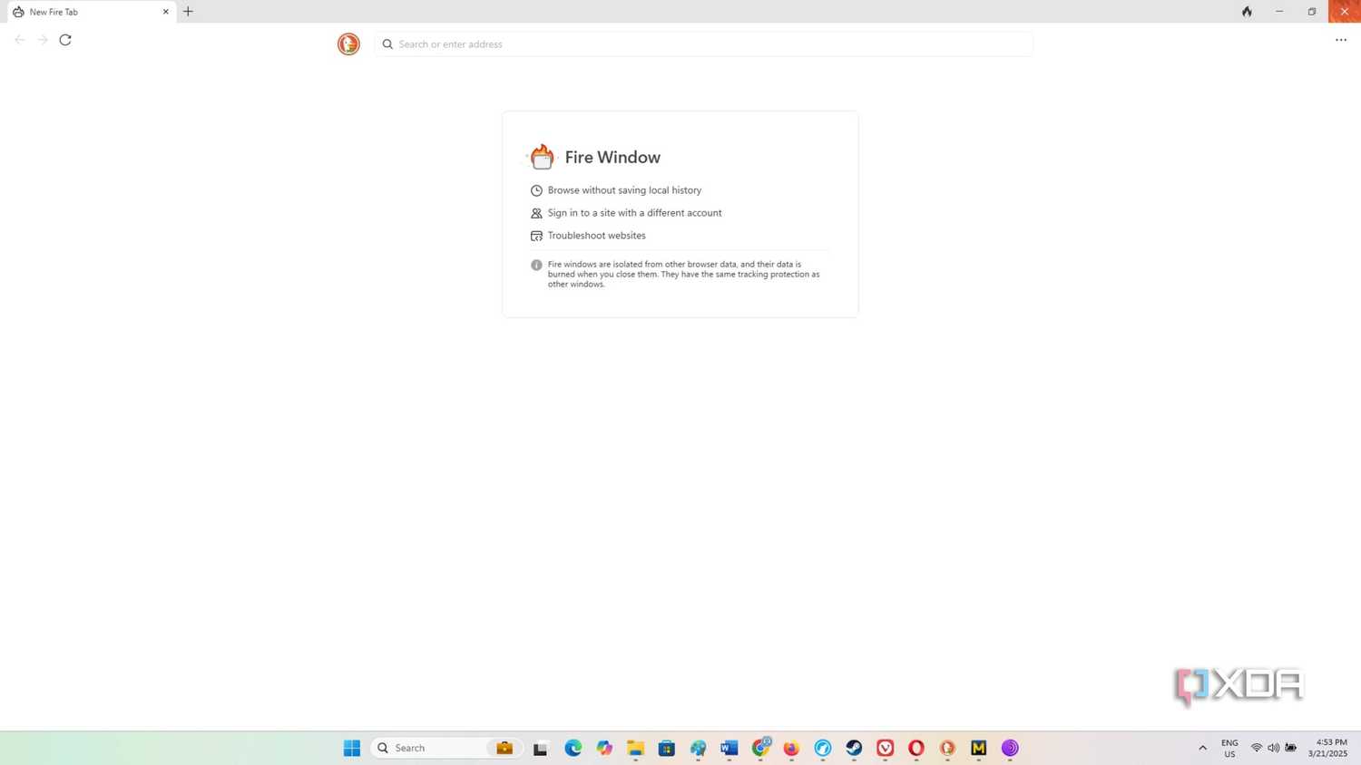Open a new tab with plus button

pyautogui.click(x=188, y=12)
